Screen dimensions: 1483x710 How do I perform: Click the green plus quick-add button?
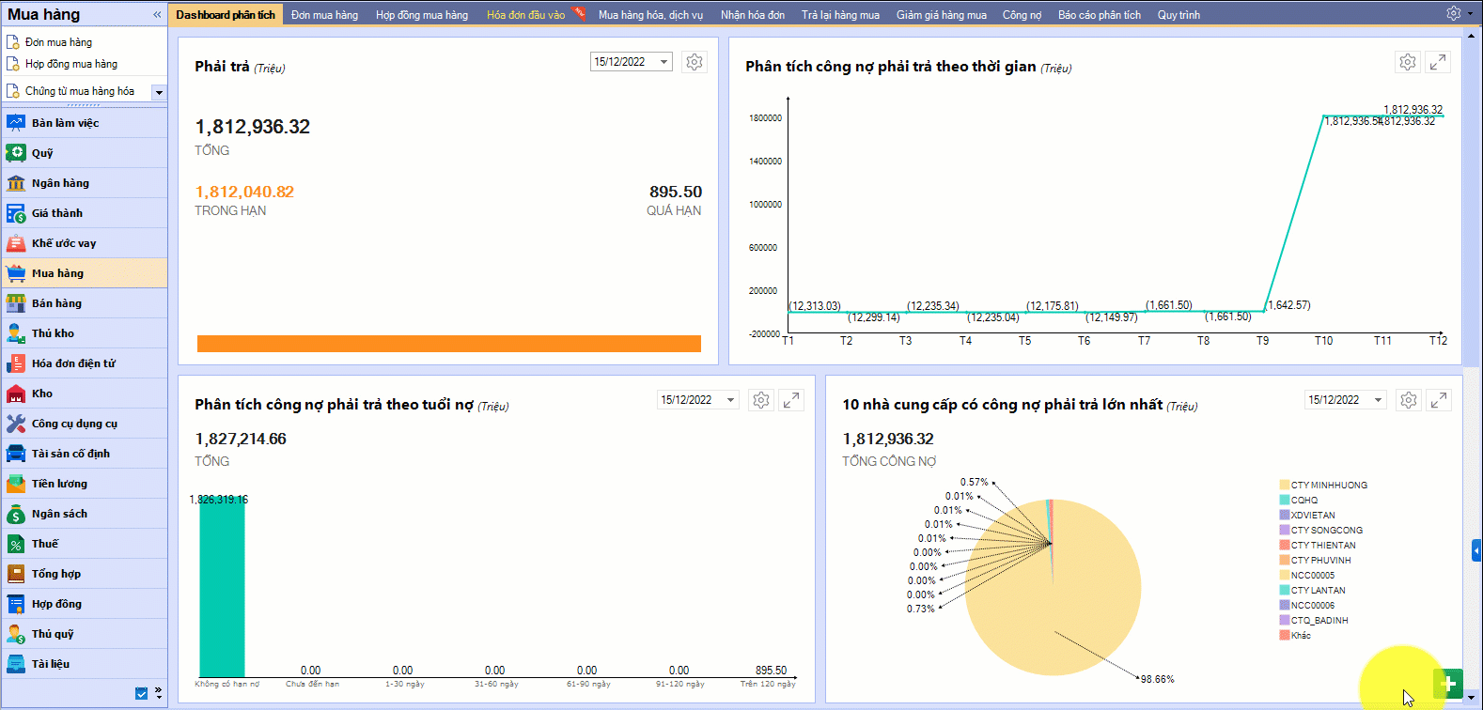pyautogui.click(x=1448, y=684)
